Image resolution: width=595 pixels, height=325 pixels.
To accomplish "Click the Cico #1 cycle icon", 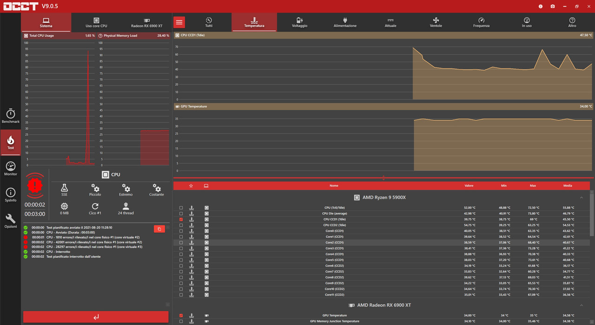I will (95, 208).
